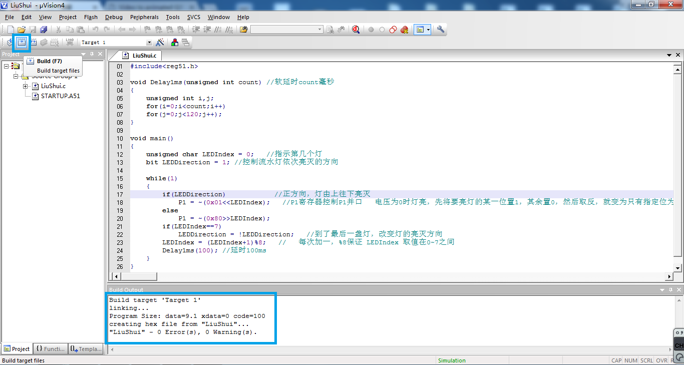
Task: Click the Translate current file icon
Action: pos(10,43)
